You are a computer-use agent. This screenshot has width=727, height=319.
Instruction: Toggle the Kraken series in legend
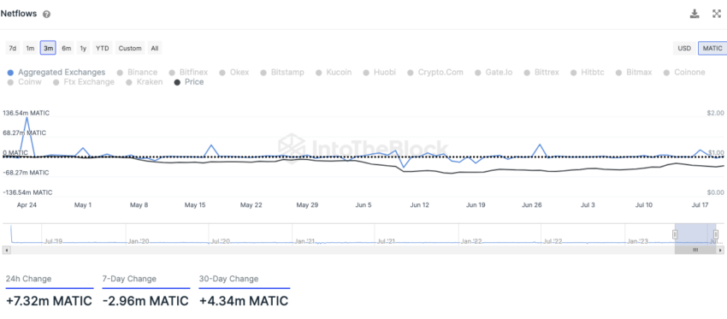(145, 82)
